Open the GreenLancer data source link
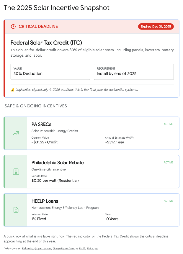The height and width of the screenshot is (254, 183). click(x=43, y=248)
